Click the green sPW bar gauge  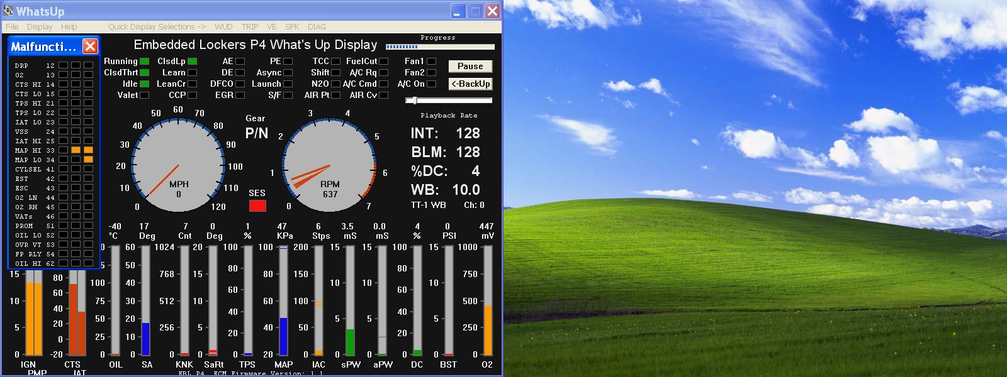click(350, 300)
